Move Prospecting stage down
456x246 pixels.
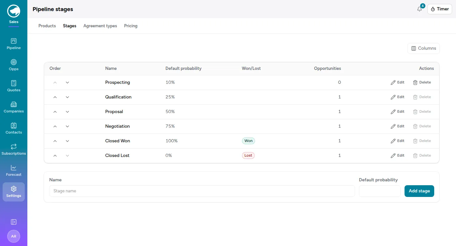tap(67, 83)
